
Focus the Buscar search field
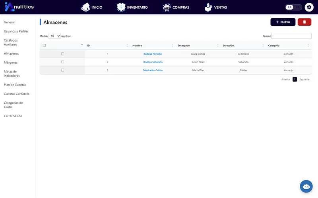click(291, 36)
